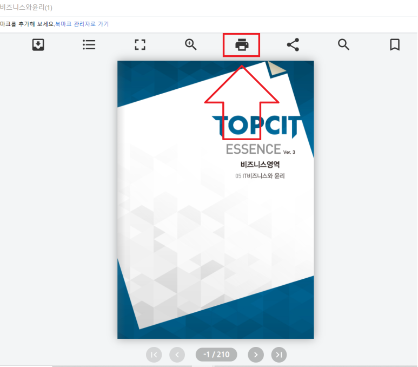The height and width of the screenshot is (367, 418).
Task: Switch to fullscreen view with the expand icon
Action: click(140, 44)
